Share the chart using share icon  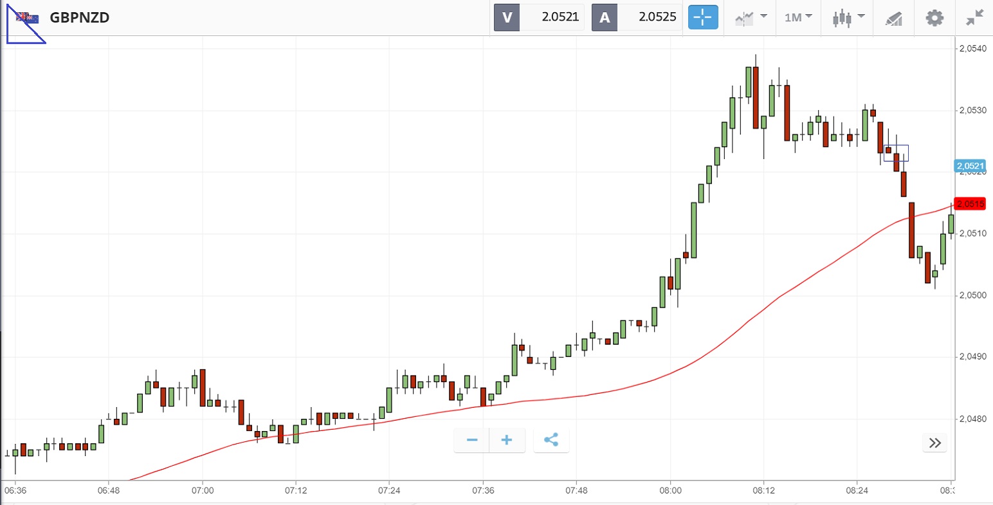pos(551,440)
